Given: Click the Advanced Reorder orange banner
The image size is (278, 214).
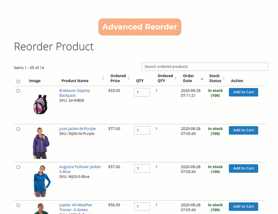Looking at the screenshot, I should (x=140, y=27).
